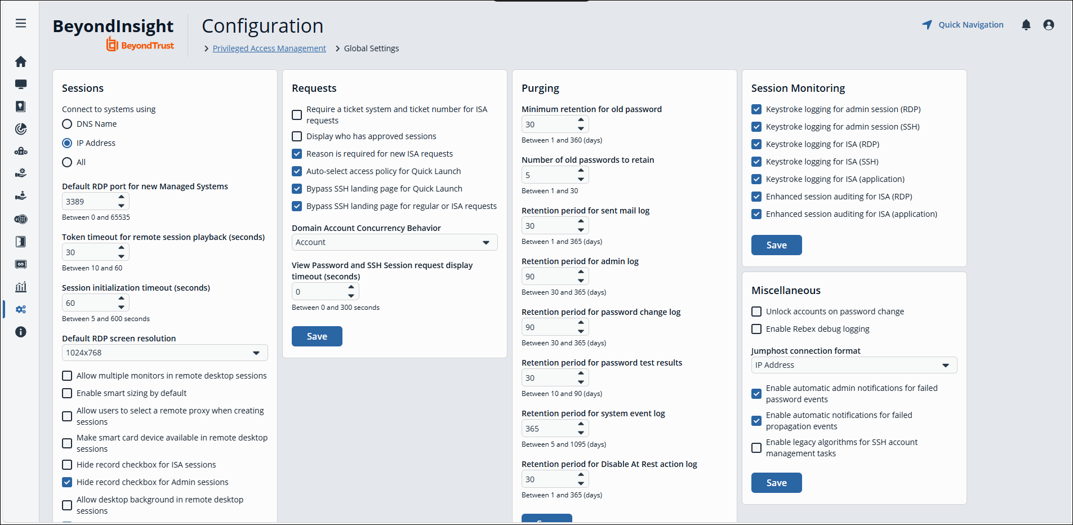Viewport: 1073px width, 525px height.
Task: Enable require a ticket system for ISA requests
Action: point(297,115)
